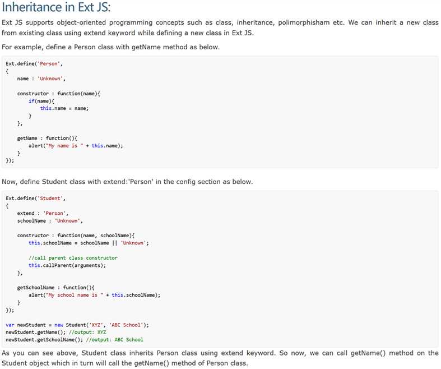Click the line 'Ext.define('Person','
Screen dimensions: 441x369
(34, 64)
